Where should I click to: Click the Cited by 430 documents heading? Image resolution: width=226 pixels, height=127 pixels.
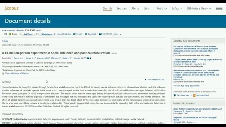coord(186,41)
